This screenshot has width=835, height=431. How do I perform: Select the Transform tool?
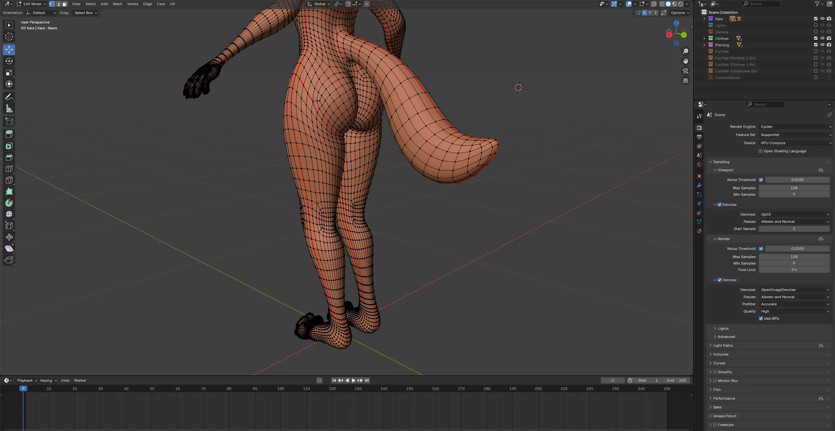[x=9, y=84]
